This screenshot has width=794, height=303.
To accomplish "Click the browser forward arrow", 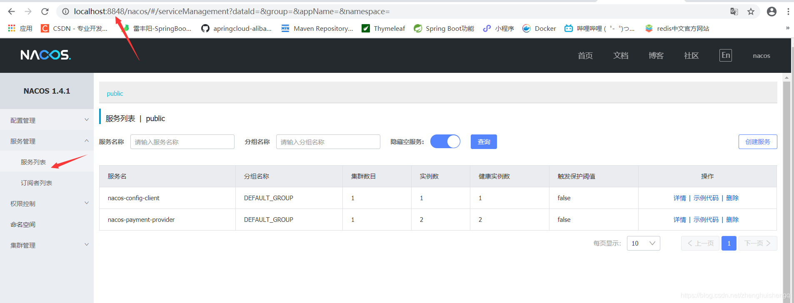I will (x=28, y=12).
